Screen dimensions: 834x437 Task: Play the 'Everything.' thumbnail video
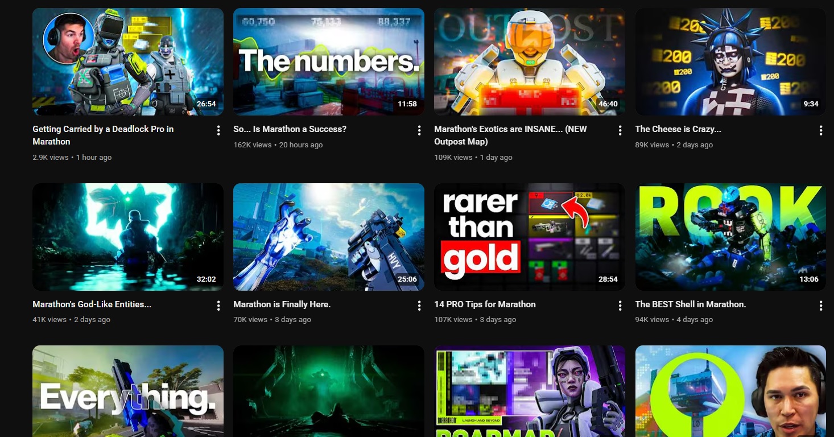(x=128, y=391)
